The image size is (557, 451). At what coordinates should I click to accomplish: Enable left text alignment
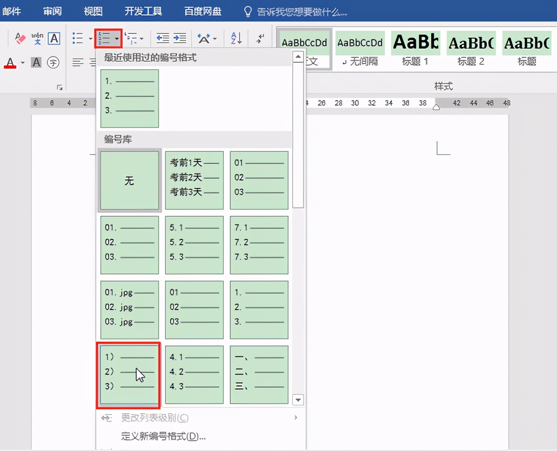(x=78, y=62)
